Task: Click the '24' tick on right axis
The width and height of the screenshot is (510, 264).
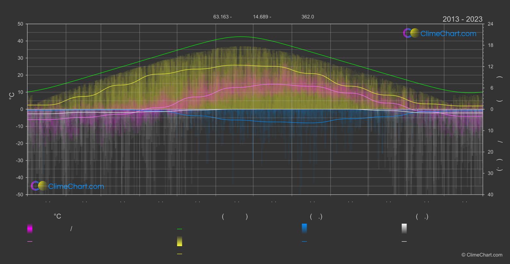Action: coord(490,24)
